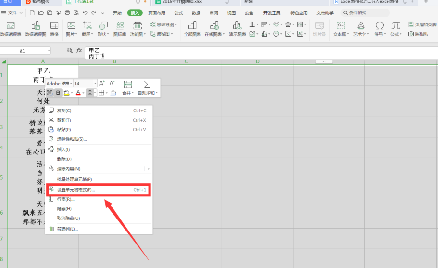Select column D header
The height and width of the screenshot is (268, 438).
point(257,61)
